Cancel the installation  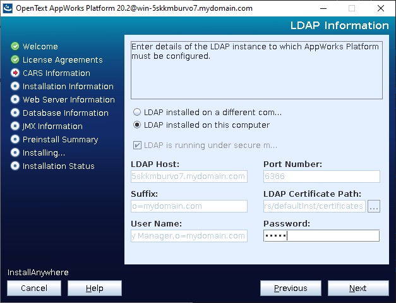pos(34,288)
